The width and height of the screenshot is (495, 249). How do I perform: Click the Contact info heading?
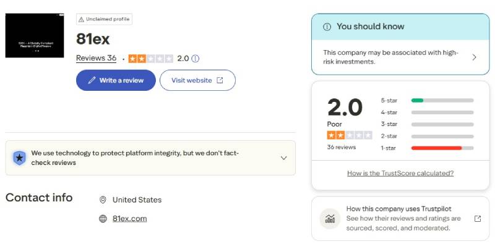[x=39, y=198]
